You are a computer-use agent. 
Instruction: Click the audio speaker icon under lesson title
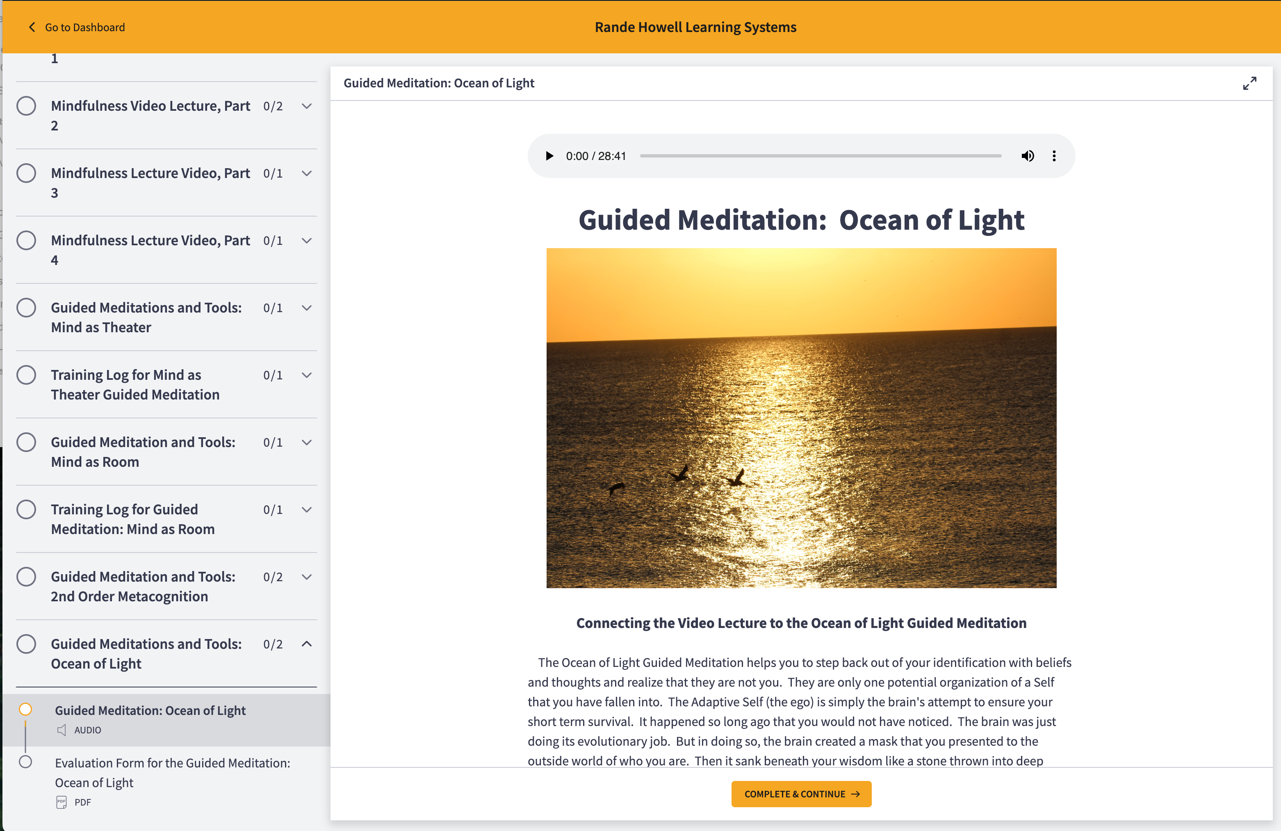pos(62,730)
